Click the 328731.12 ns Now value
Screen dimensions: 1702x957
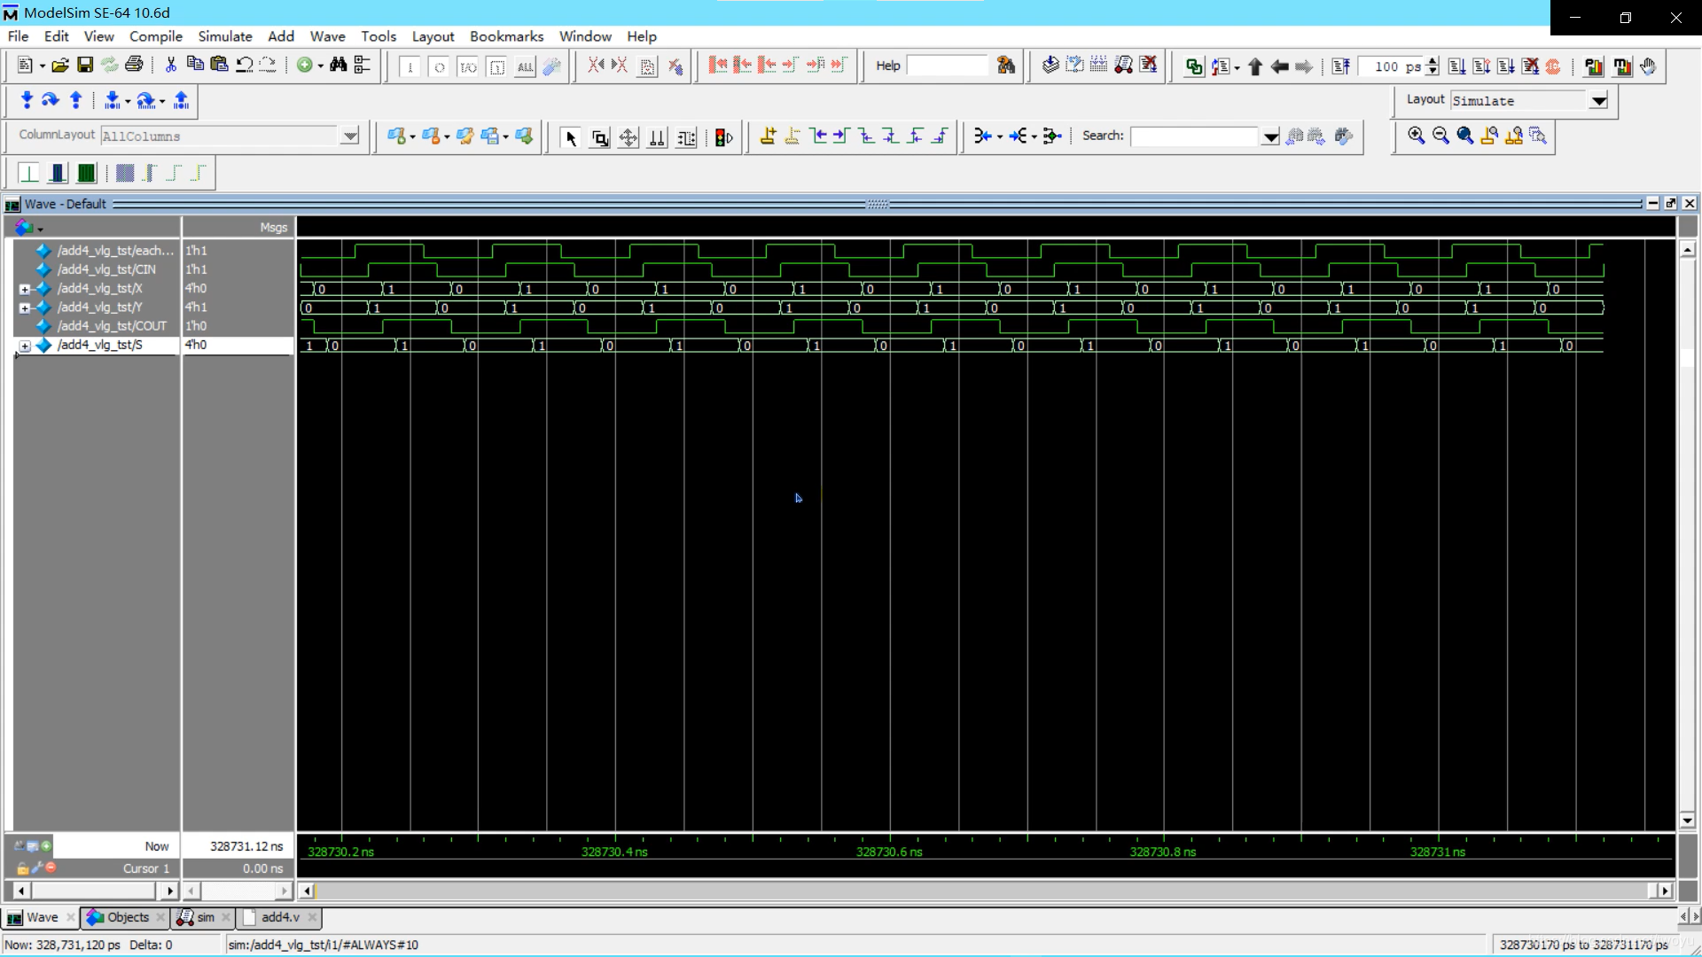coord(246,846)
